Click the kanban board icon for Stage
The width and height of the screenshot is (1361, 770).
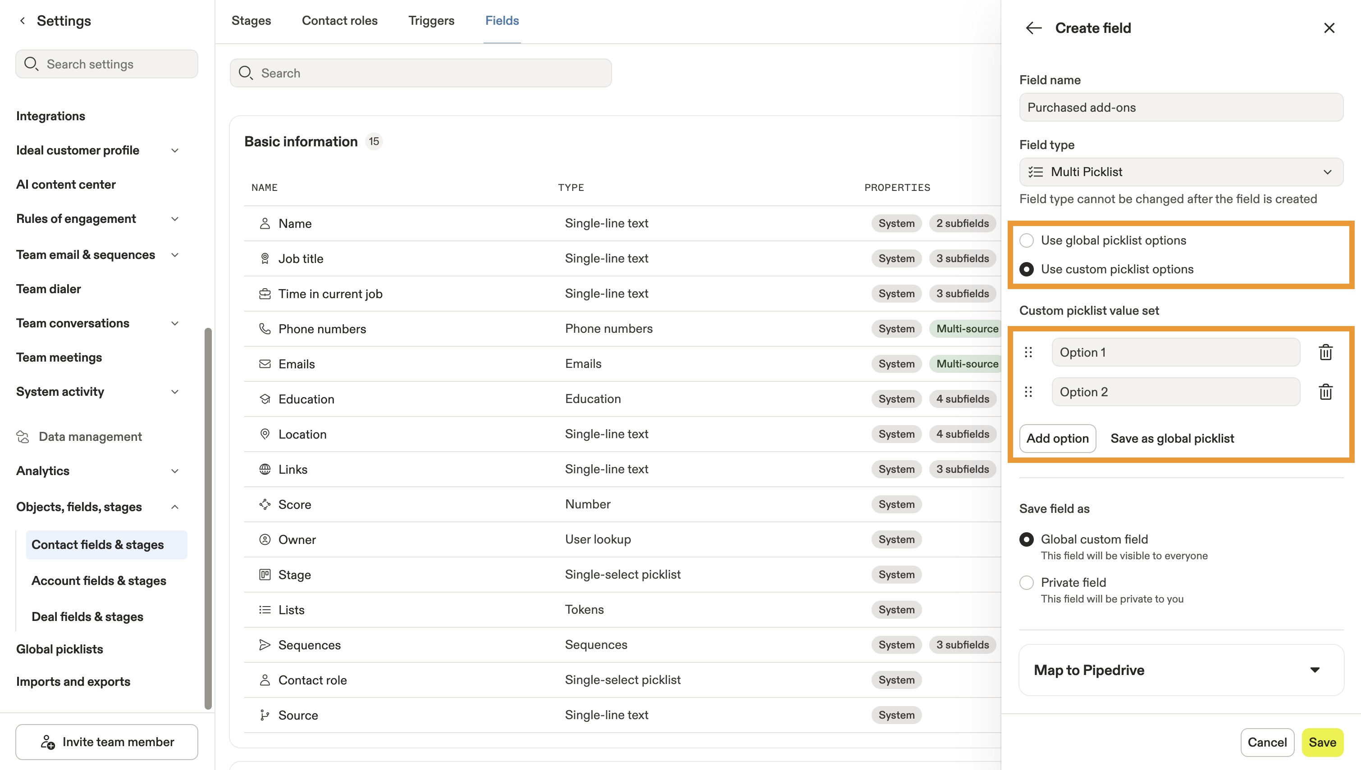tap(265, 575)
